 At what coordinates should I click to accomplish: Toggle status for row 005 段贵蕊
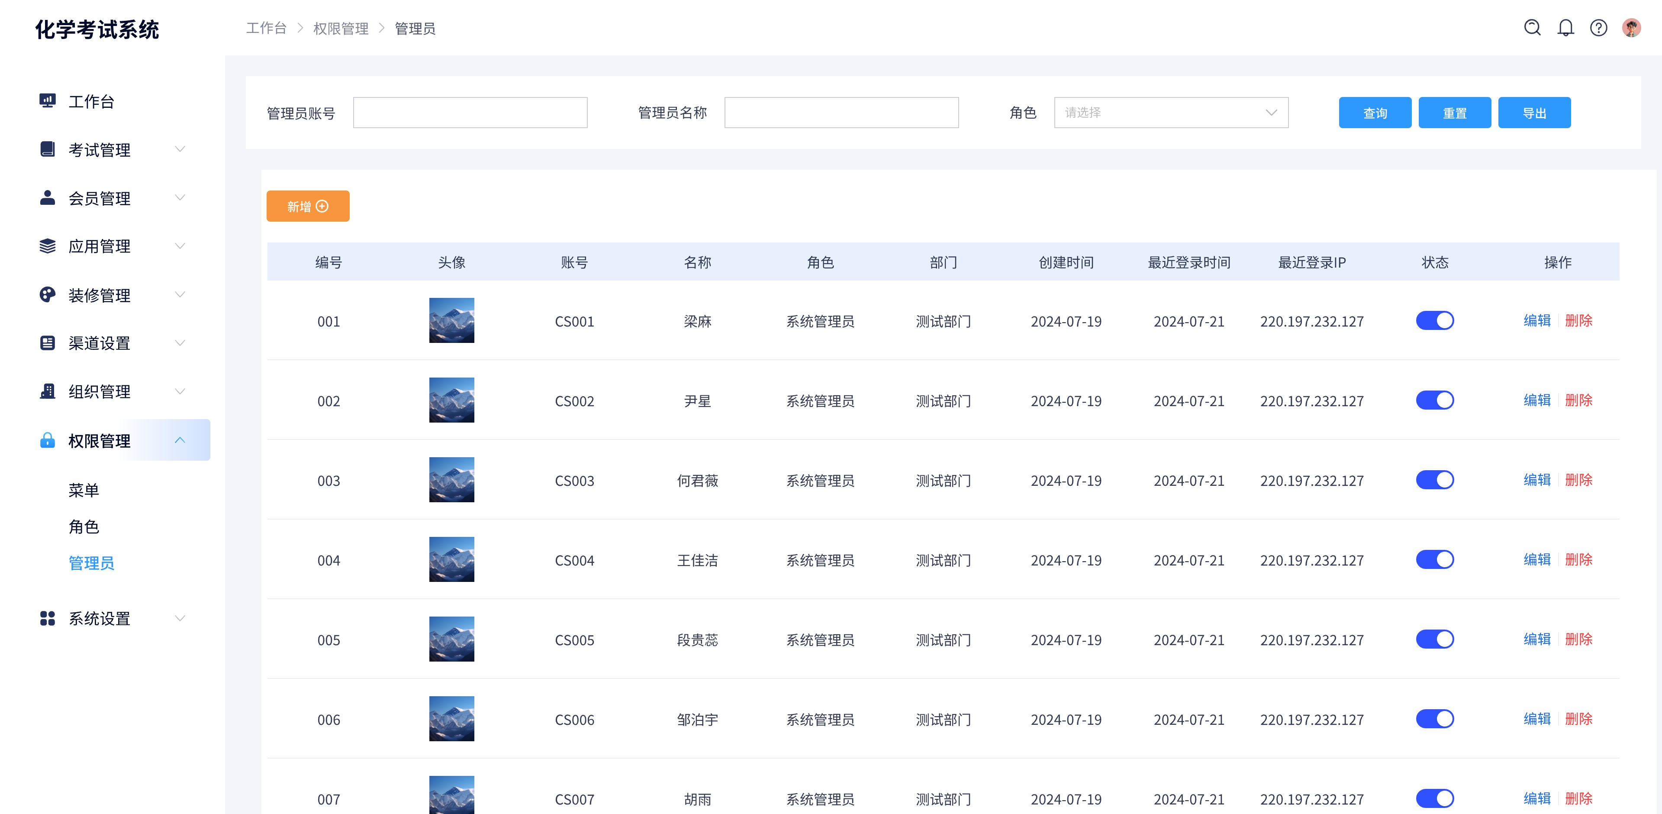(1435, 639)
